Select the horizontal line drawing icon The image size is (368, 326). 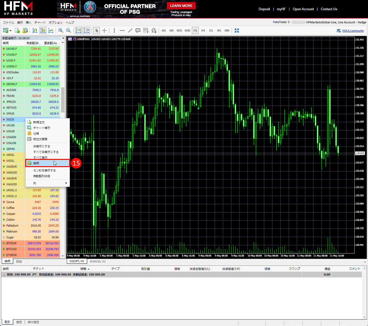tap(122, 30)
